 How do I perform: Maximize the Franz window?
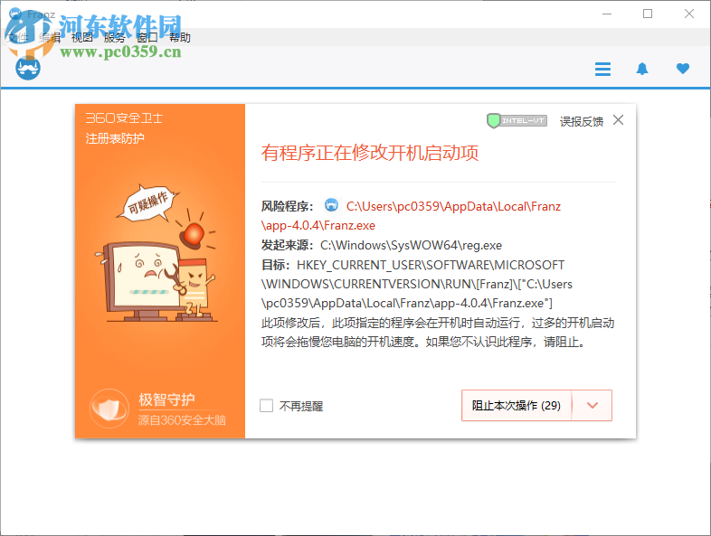click(648, 14)
